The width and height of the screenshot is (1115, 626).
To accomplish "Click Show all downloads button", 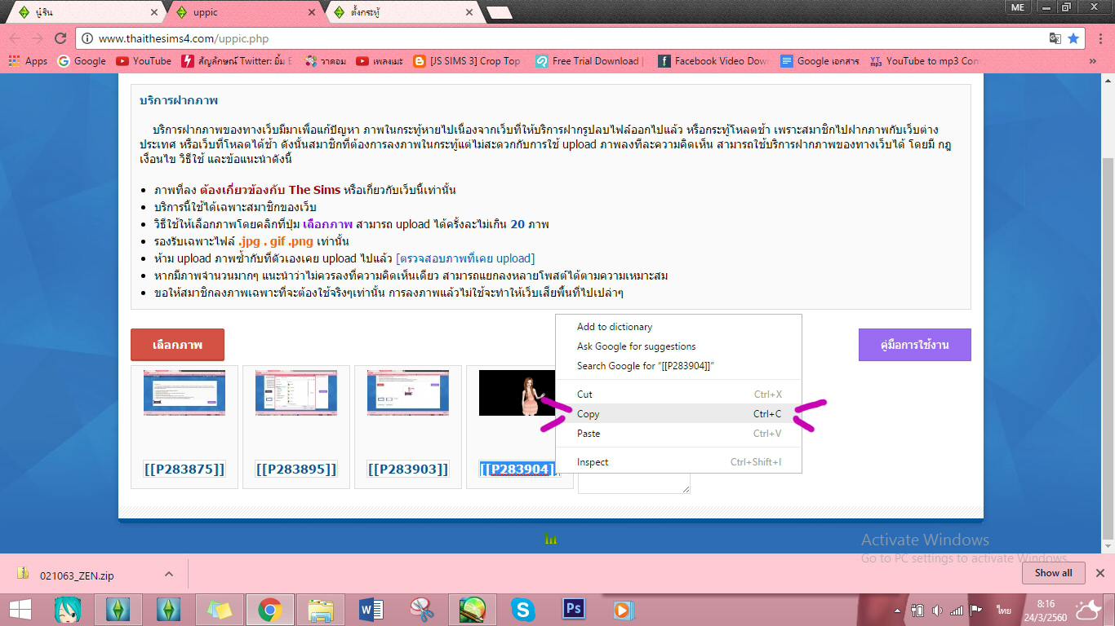I will [1053, 573].
